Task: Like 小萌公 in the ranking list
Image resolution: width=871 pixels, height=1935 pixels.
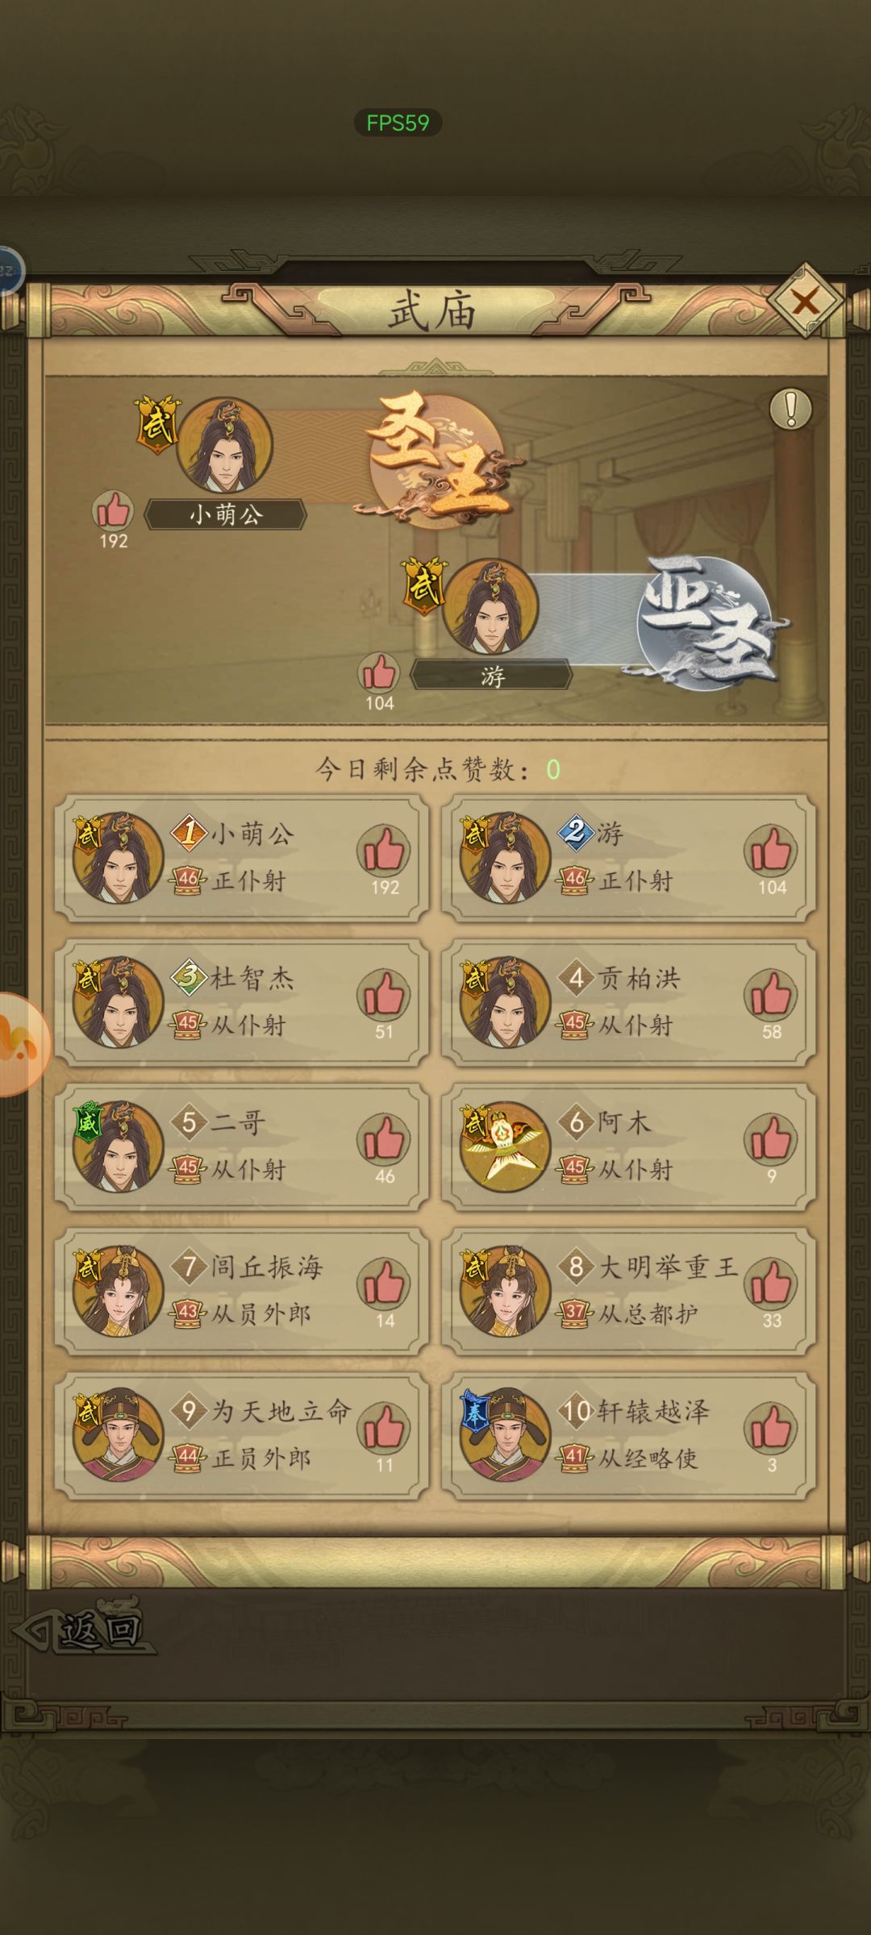Action: [384, 851]
